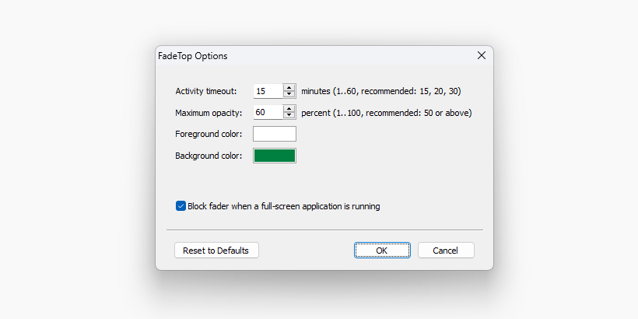This screenshot has width=638, height=319.
Task: Close the FadeTop Options window
Action: (482, 56)
